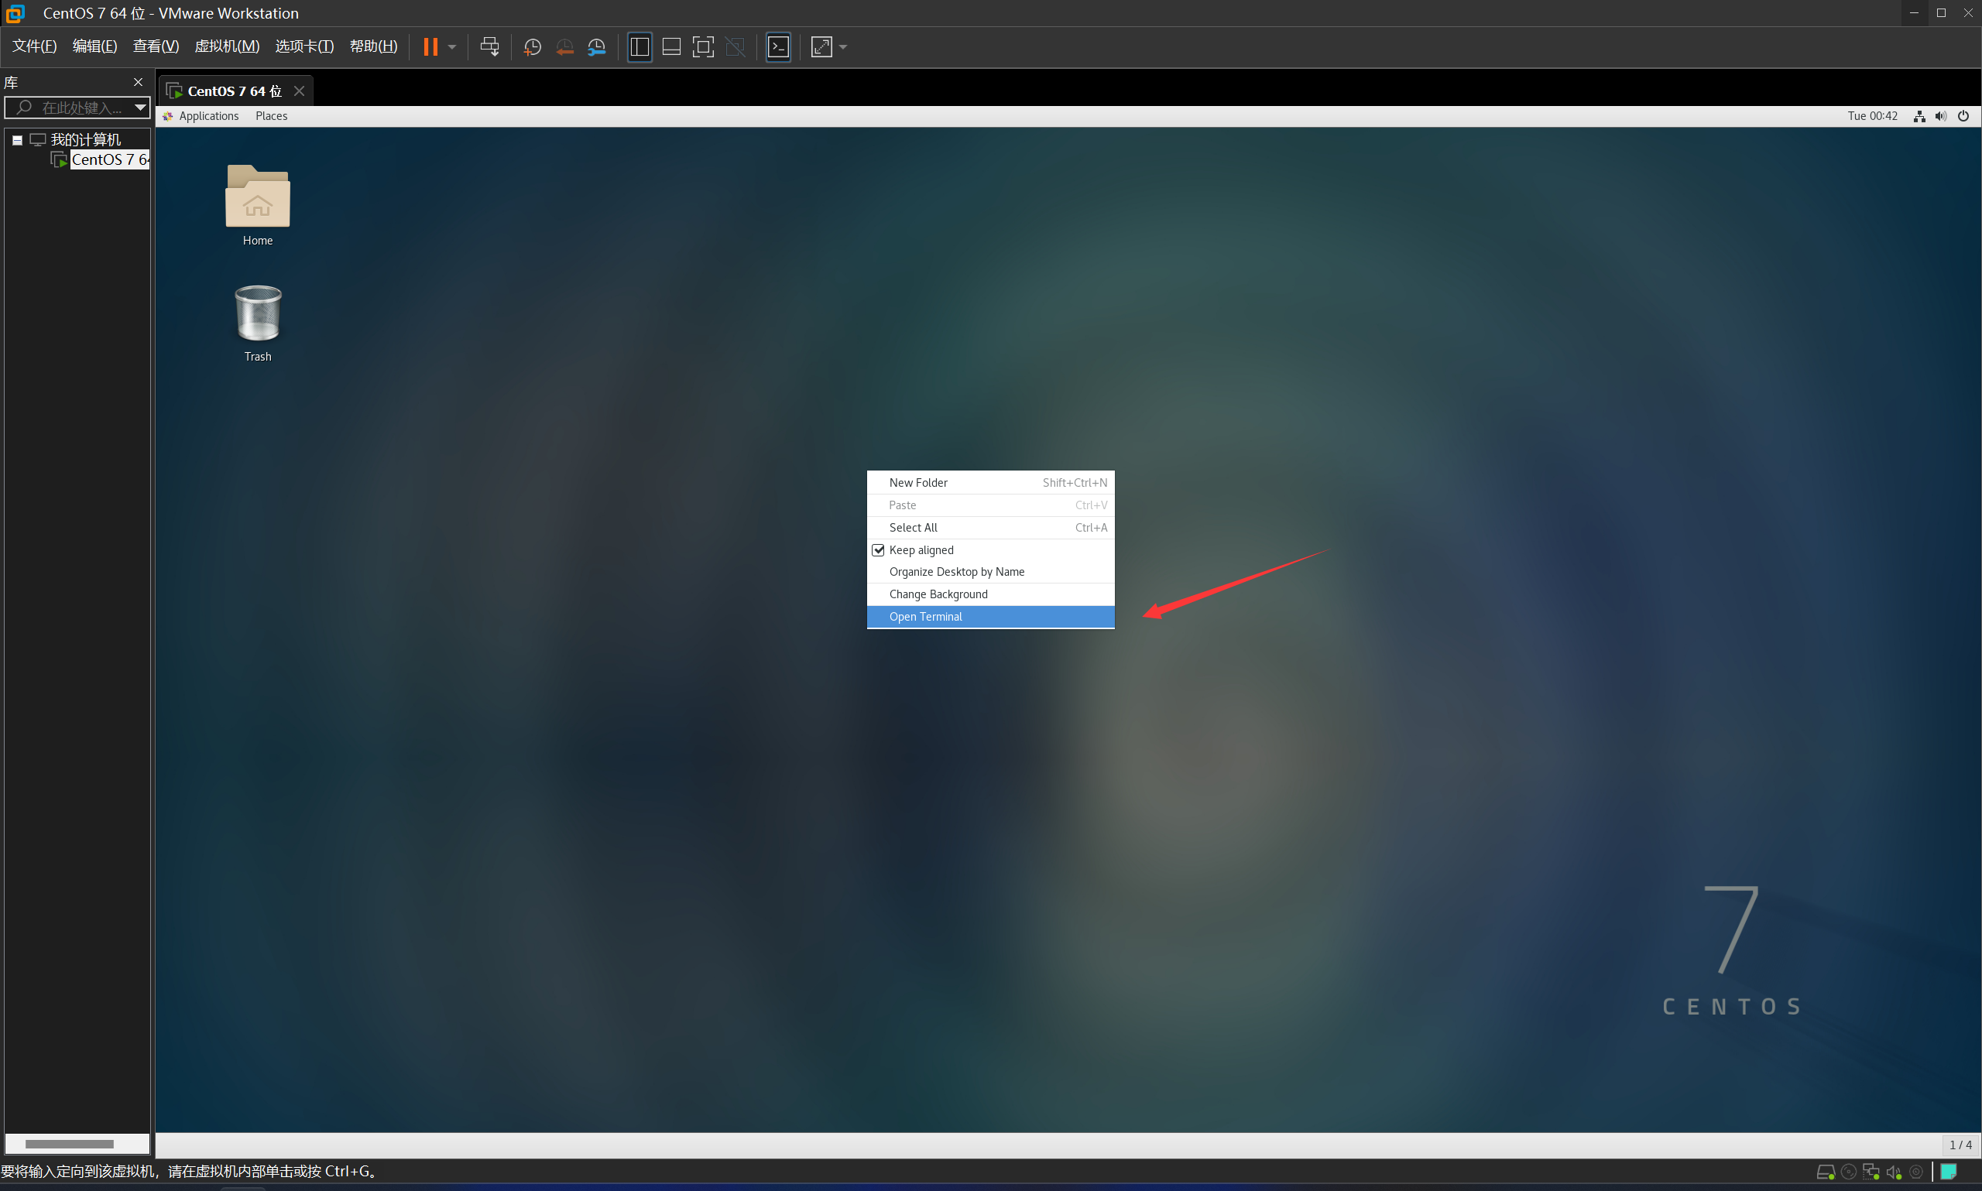1982x1191 pixels.
Task: Click the full screen mode icon
Action: (820, 50)
